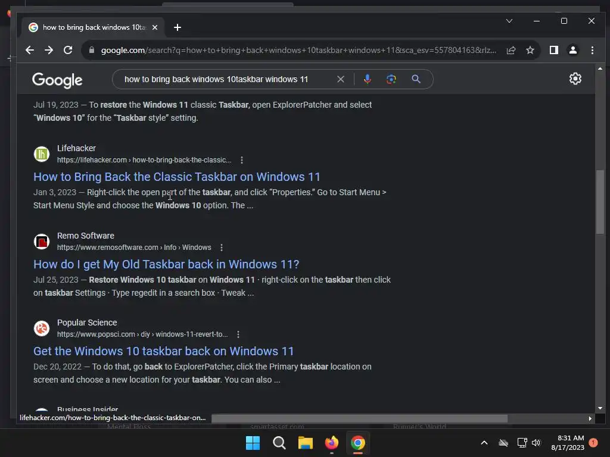Open notification center clock
Viewport: 610px width, 457px height.
[x=568, y=443]
